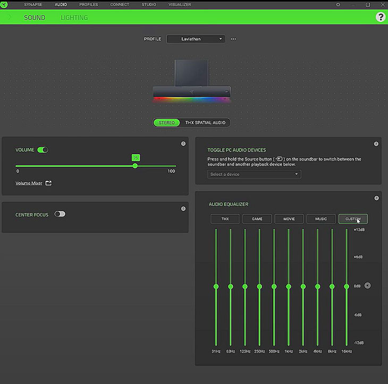Click the +12dB scale label
This screenshot has height=384, width=388.
click(359, 230)
